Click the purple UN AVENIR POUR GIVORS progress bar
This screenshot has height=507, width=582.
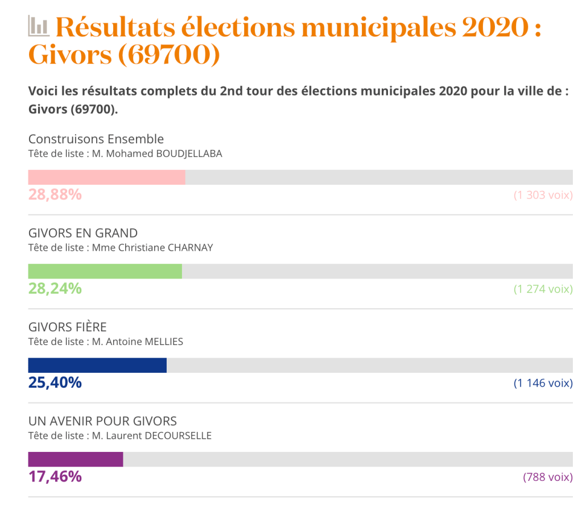pos(76,459)
